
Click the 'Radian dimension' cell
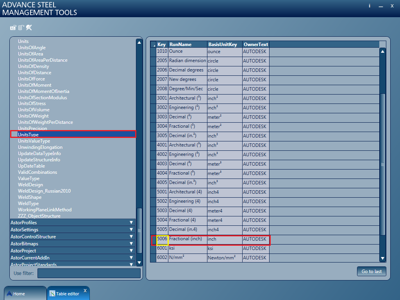188,61
